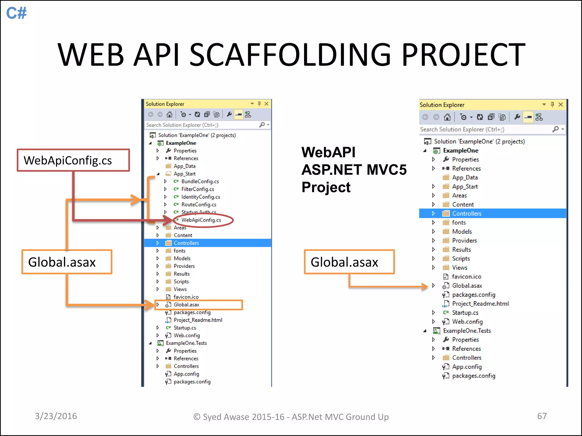Image resolution: width=582 pixels, height=436 pixels.
Task: Select Controllers folder in left ExampleOne project
Action: (186, 243)
